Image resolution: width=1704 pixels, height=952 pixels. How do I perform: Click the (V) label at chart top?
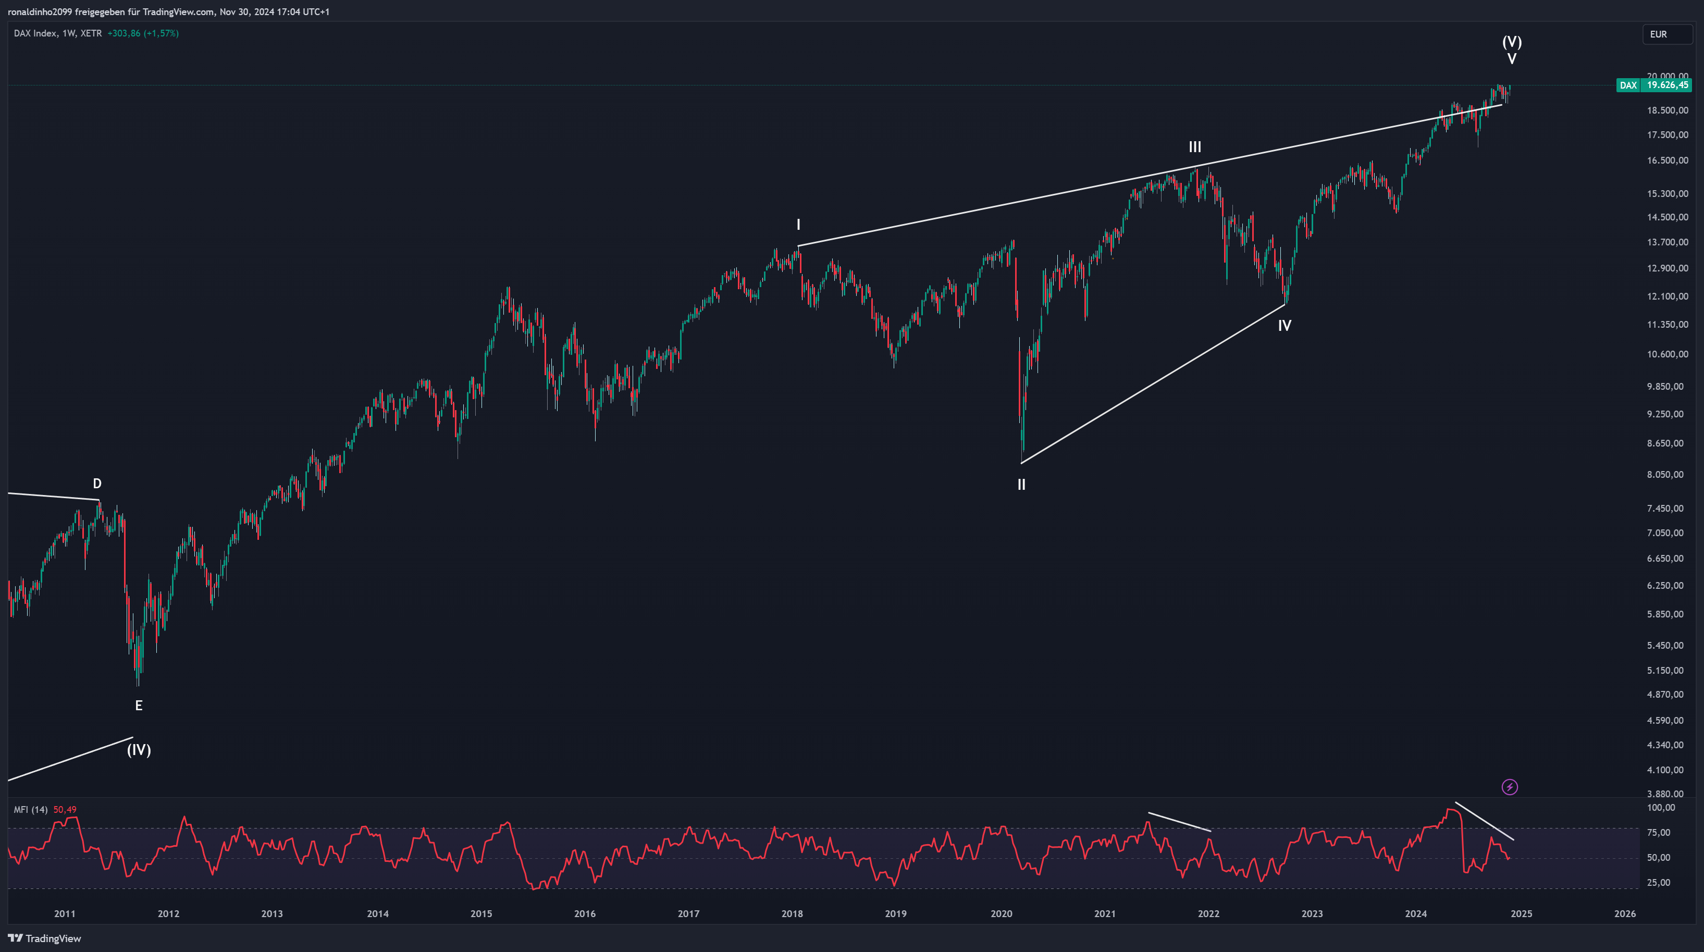coord(1512,42)
